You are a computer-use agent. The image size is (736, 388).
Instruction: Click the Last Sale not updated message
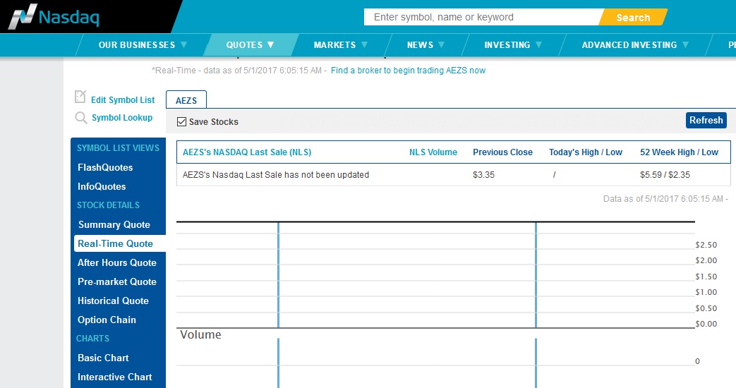(275, 174)
